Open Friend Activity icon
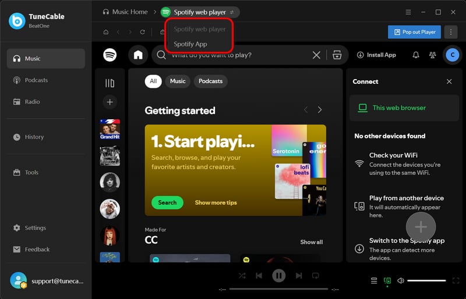The width and height of the screenshot is (466, 299). (x=432, y=55)
